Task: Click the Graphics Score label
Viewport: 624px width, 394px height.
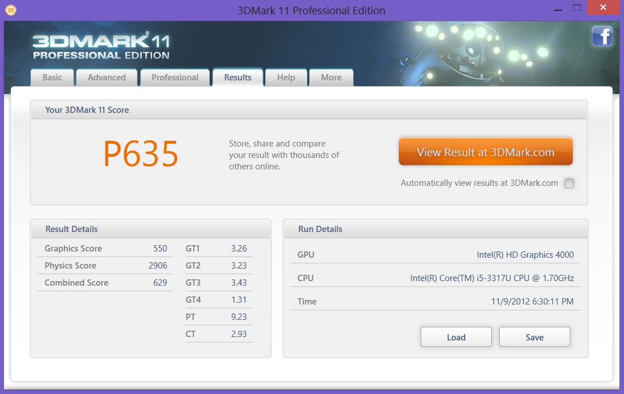Action: click(73, 249)
